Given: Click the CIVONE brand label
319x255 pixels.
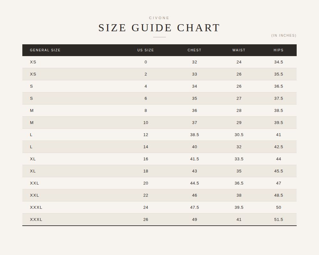Looking at the screenshot, I should pyautogui.click(x=159, y=18).
